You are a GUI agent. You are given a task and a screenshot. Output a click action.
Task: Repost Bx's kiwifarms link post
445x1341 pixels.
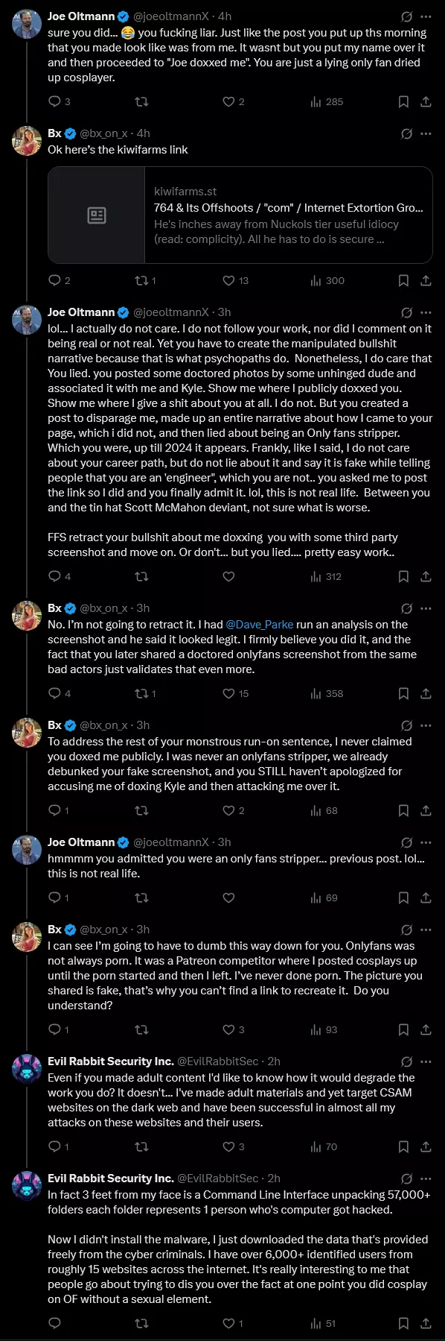tap(141, 280)
